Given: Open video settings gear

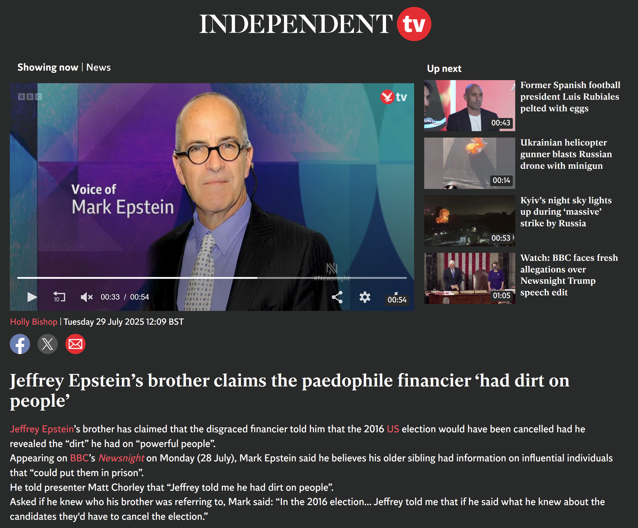Looking at the screenshot, I should click(365, 297).
